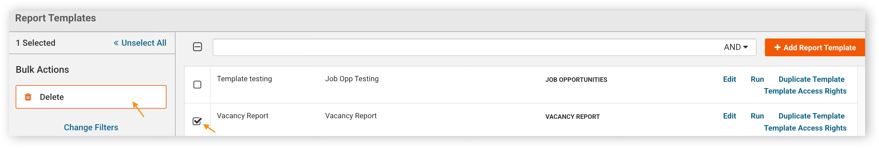Uncheck the Vacancy Report row checkbox
The height and width of the screenshot is (148, 879).
click(197, 121)
